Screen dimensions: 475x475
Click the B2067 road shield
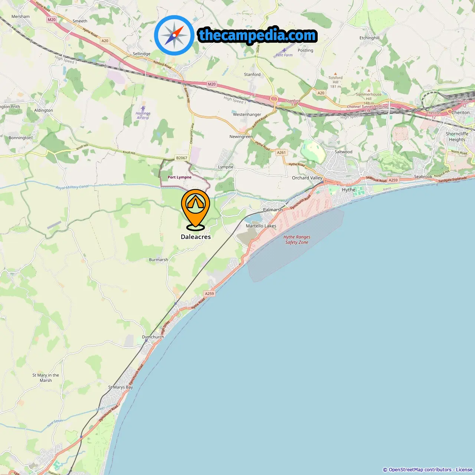click(x=182, y=158)
